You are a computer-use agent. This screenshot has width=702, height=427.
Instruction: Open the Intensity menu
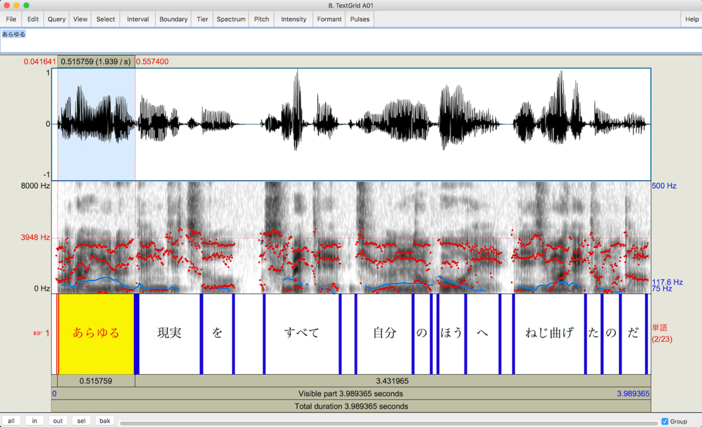[x=294, y=19]
